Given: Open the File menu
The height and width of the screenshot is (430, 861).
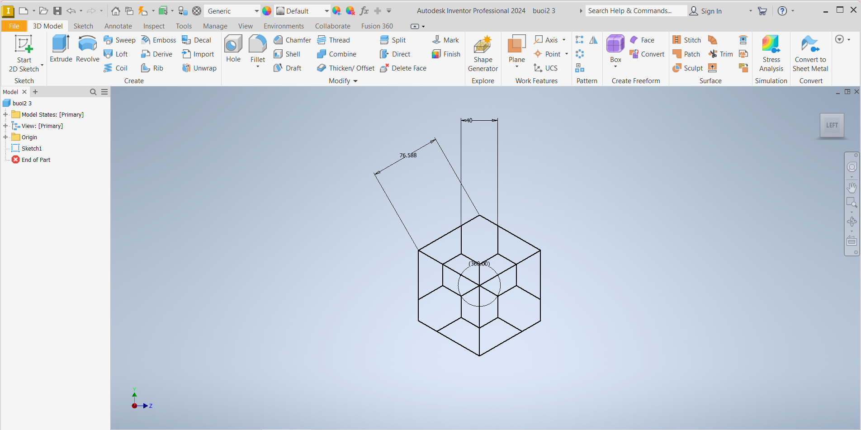Looking at the screenshot, I should 14,26.
